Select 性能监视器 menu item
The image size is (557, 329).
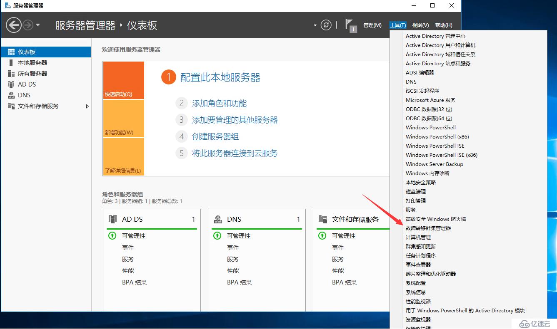[418, 302]
